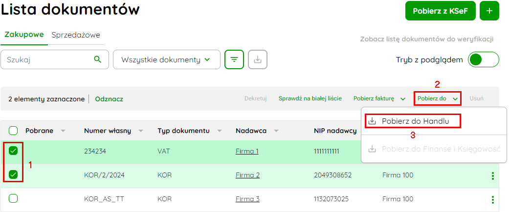Click the grey download icon button
510x212 pixels.
point(258,59)
